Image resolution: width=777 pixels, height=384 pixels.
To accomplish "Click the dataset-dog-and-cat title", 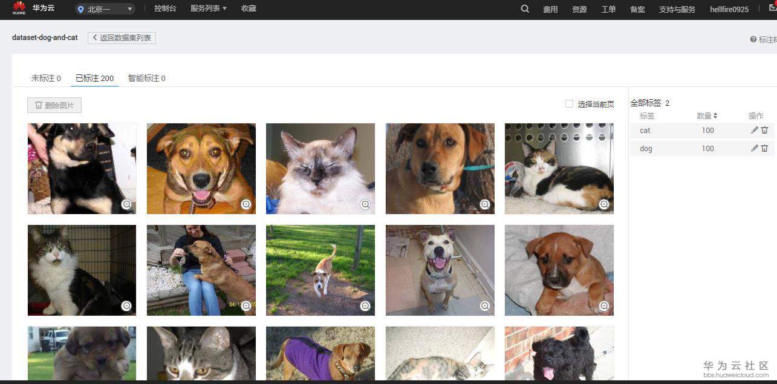I will tap(45, 37).
